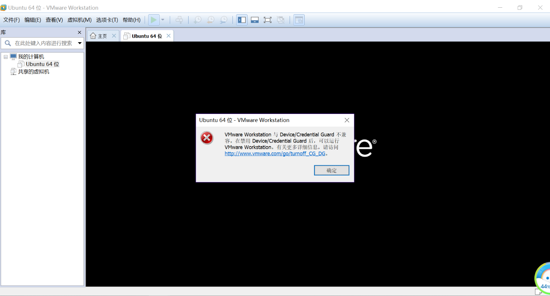The height and width of the screenshot is (296, 550).
Task: Click the Unity mode toolbar icon
Action: (281, 20)
